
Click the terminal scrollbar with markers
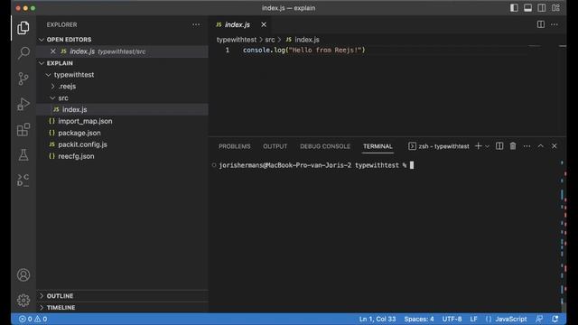pos(563,236)
